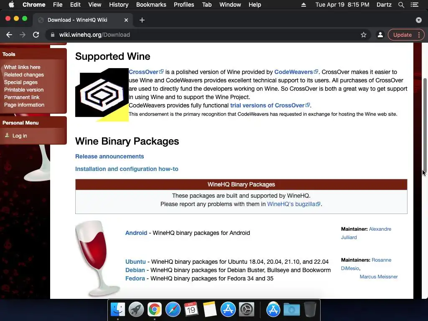Click the Dartz user name in menu bar

pos(384,5)
